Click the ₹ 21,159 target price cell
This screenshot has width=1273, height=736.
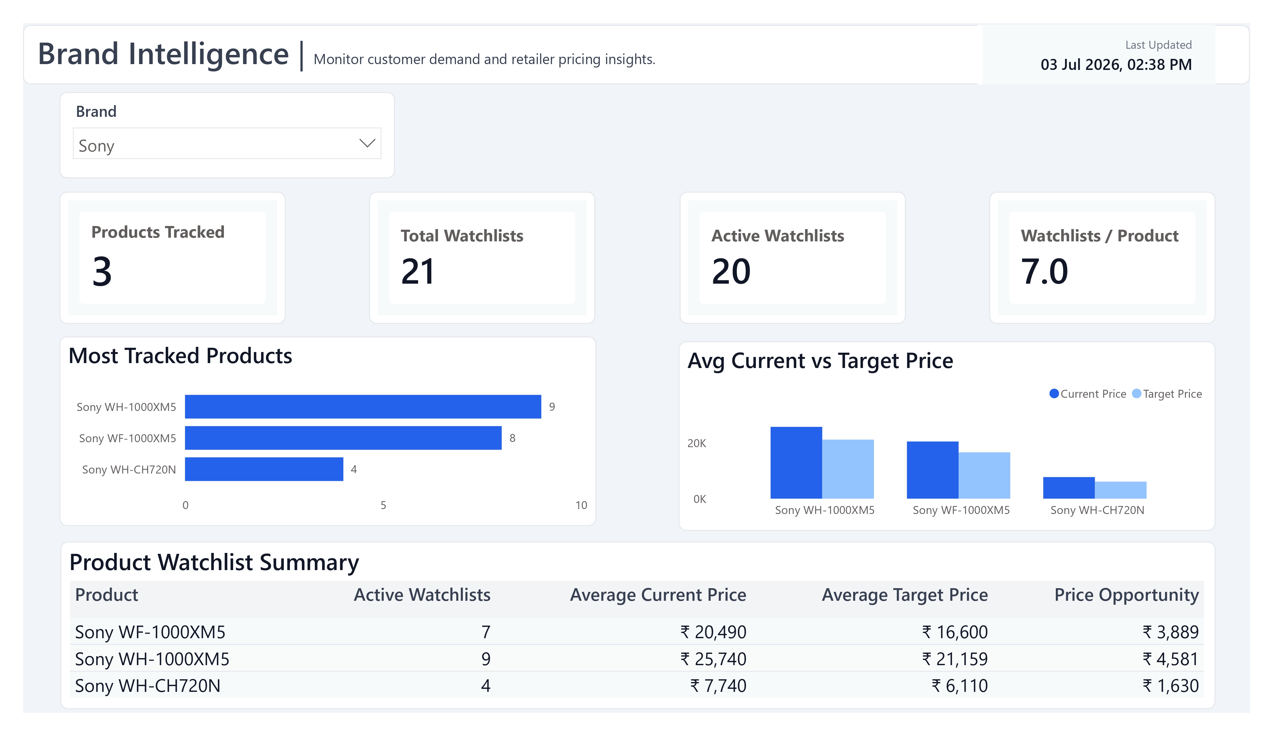(955, 659)
